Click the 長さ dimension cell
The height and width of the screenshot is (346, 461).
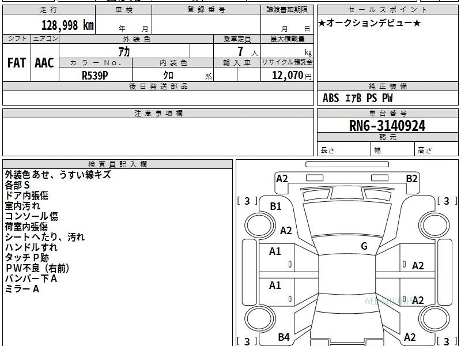[x=344, y=150]
